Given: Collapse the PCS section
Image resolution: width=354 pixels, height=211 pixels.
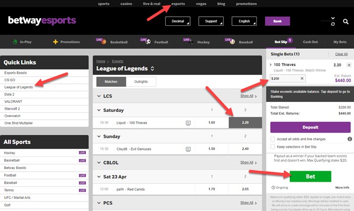Looking at the screenshot, I should pyautogui.click(x=99, y=203).
